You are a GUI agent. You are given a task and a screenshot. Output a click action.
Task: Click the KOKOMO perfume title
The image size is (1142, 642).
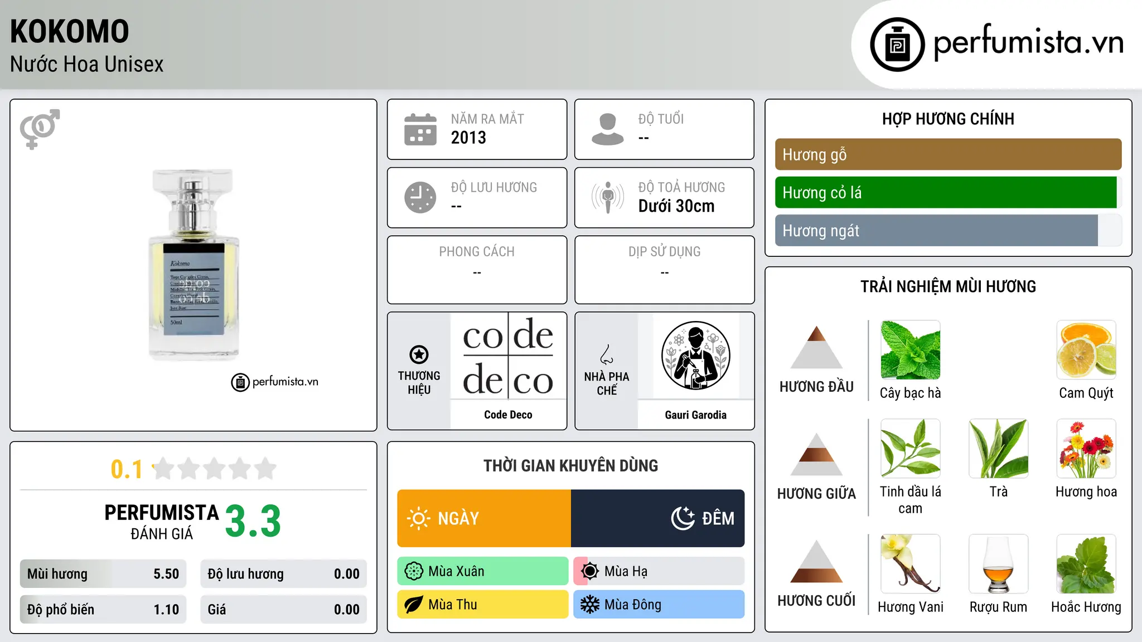tap(70, 31)
